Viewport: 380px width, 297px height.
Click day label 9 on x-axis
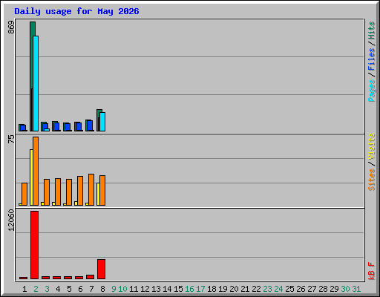(114, 289)
